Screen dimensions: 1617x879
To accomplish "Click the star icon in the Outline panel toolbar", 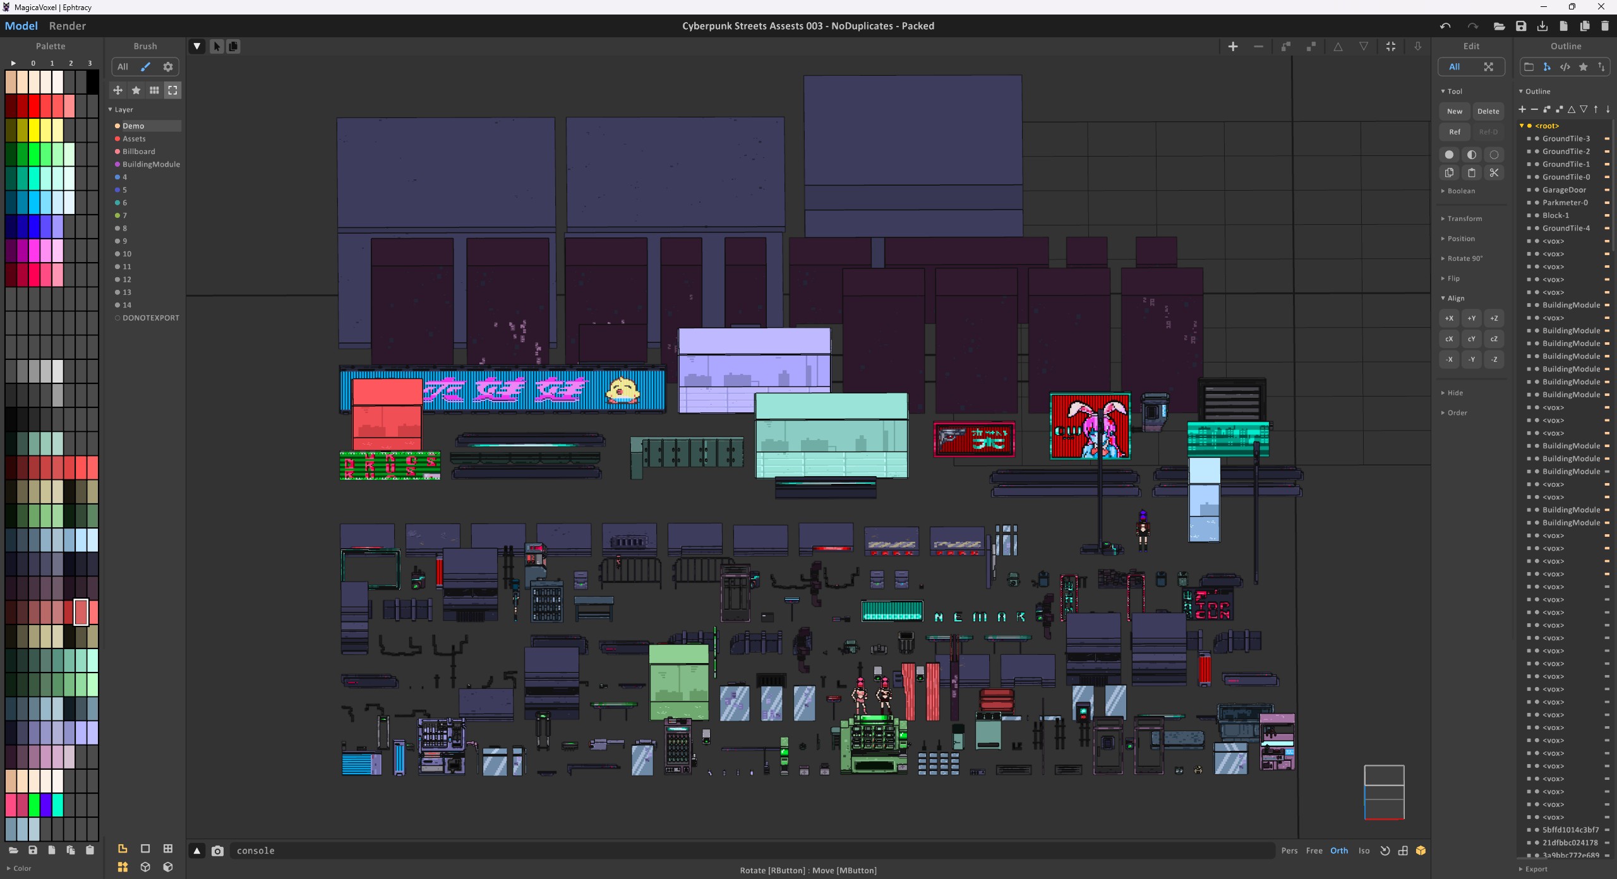I will (1584, 67).
